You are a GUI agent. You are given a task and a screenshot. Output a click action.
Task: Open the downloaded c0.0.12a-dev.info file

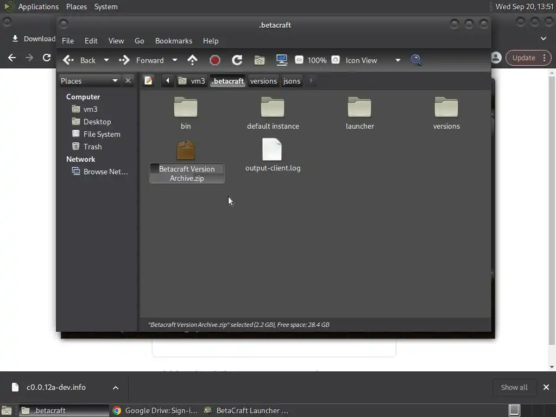pos(56,387)
